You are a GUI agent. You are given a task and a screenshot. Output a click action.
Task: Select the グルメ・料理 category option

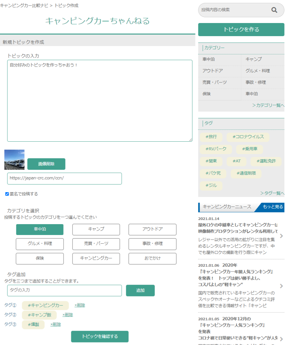[40, 244]
